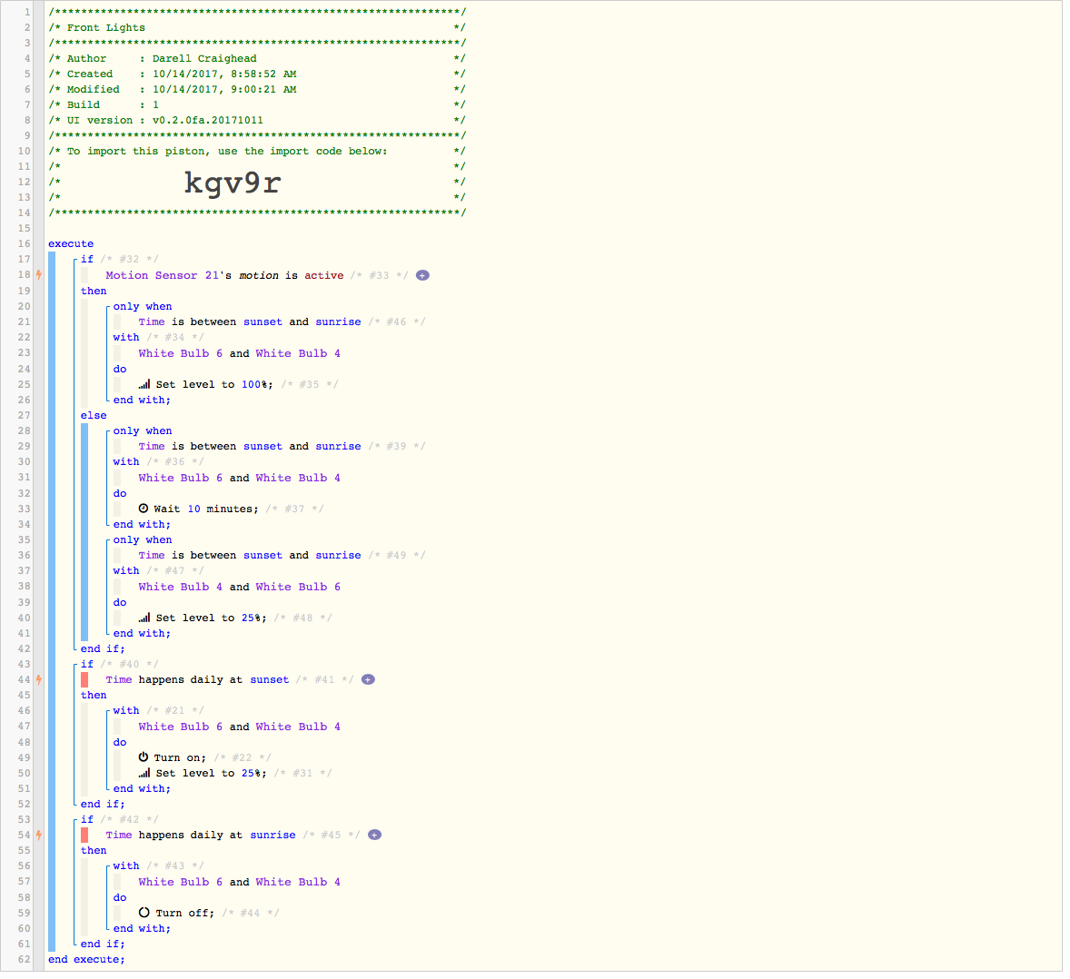1070x979 pixels.
Task: Click the UI version comment line
Action: pyautogui.click(x=257, y=120)
